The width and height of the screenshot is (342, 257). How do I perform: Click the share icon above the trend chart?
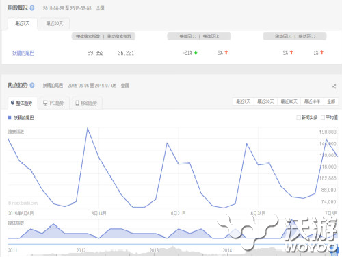coord(334,86)
